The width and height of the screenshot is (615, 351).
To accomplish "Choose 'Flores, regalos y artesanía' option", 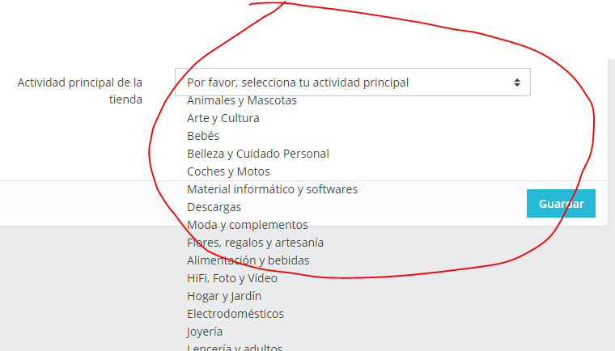I will click(x=255, y=243).
